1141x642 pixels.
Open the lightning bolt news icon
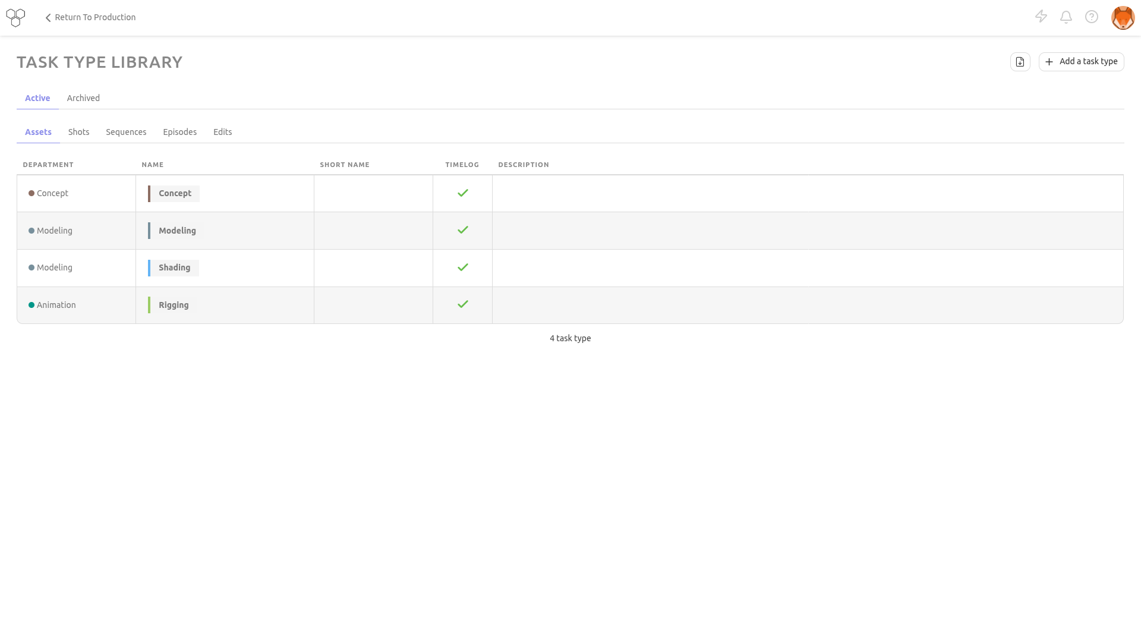[1041, 17]
